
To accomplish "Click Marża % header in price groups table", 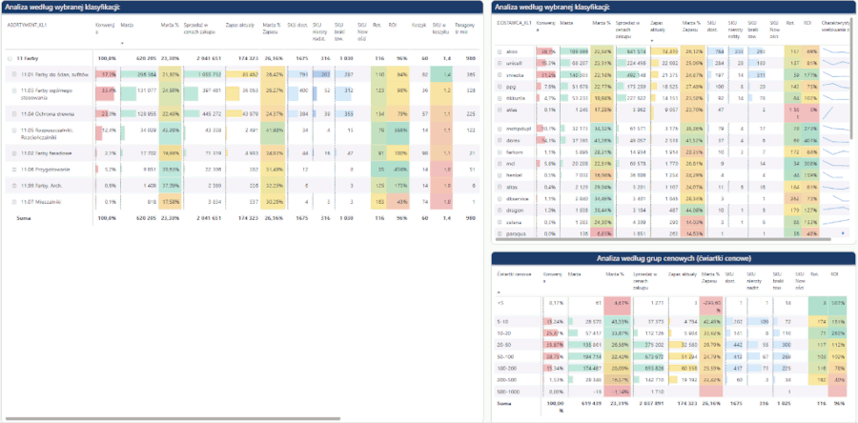I will coord(617,274).
